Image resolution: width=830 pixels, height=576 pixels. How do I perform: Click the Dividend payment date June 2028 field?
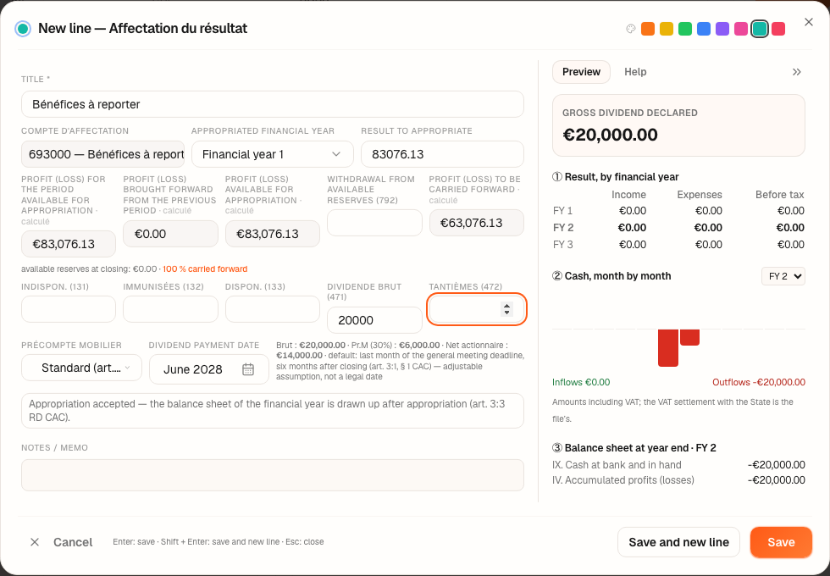pyautogui.click(x=209, y=369)
